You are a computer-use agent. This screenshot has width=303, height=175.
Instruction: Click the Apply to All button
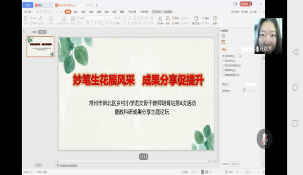click(x=225, y=164)
